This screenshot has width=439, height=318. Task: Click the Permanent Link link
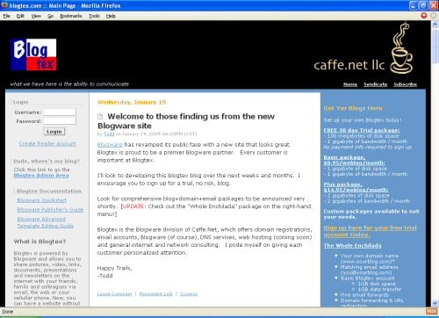[156, 293]
